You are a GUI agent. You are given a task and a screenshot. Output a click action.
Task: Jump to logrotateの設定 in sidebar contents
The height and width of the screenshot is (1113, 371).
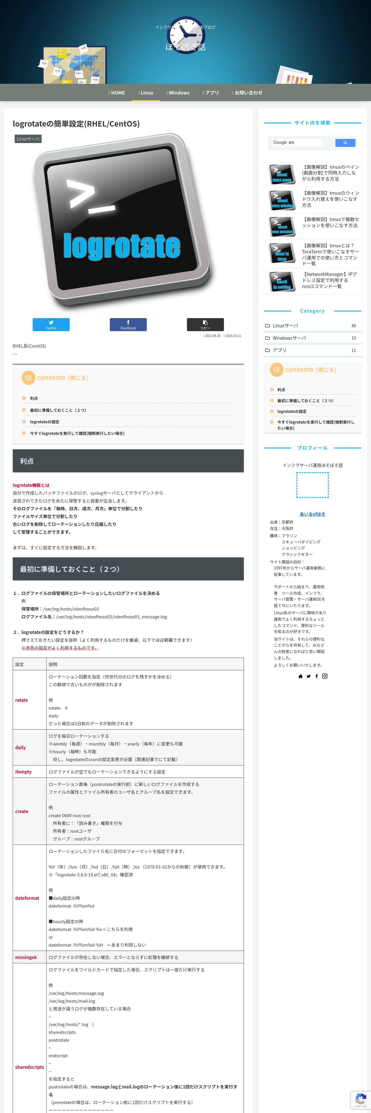292,411
